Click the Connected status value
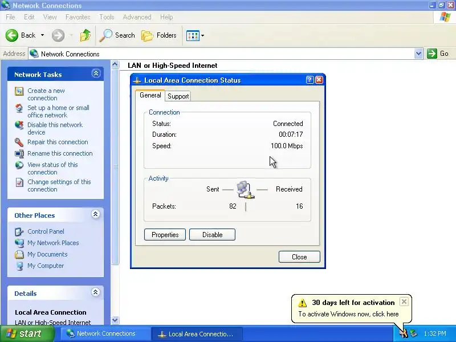The width and height of the screenshot is (456, 342). [x=288, y=124]
